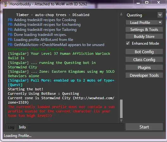Click log line 'Currently Using BotBase : Questing'
Screen dimensions: 167x142
pos(43,94)
